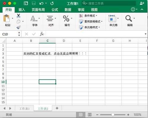
Task: Open the Page Layout (页面布局) tab
Action: point(38,10)
